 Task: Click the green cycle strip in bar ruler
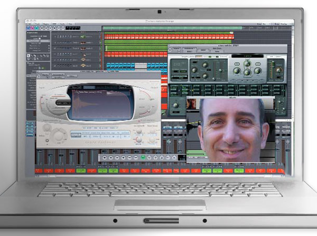tap(172, 28)
